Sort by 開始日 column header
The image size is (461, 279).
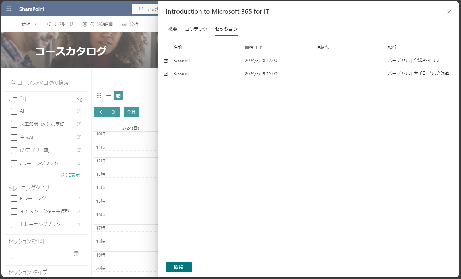251,47
